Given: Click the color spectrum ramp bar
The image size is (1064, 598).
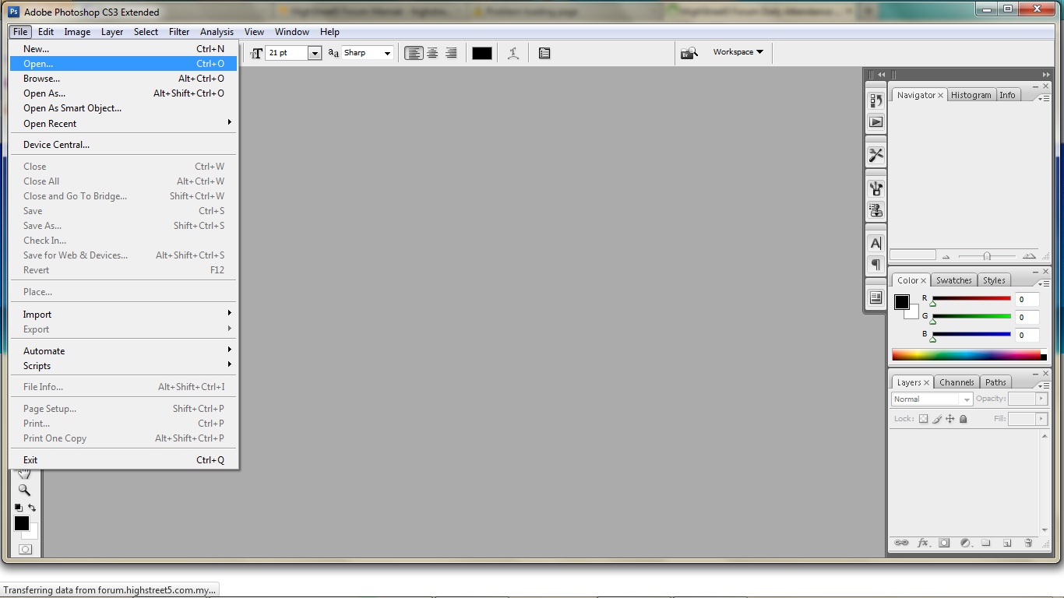Looking at the screenshot, I should 969,355.
